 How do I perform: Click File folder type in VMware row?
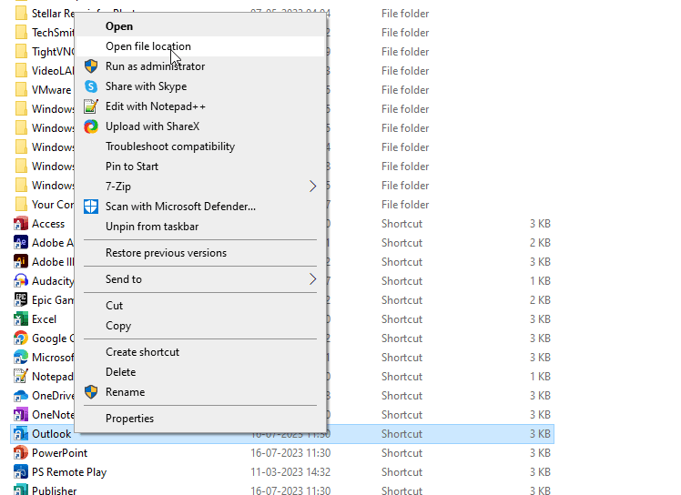coord(405,90)
